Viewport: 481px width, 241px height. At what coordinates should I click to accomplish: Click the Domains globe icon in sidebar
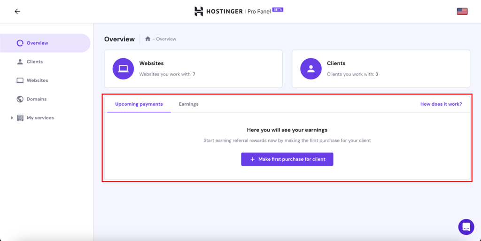coord(20,99)
